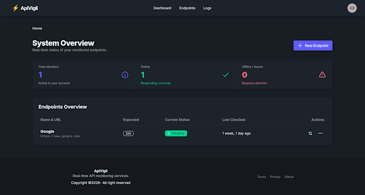
Task: Click the Last Checked column header
Action: tap(233, 119)
